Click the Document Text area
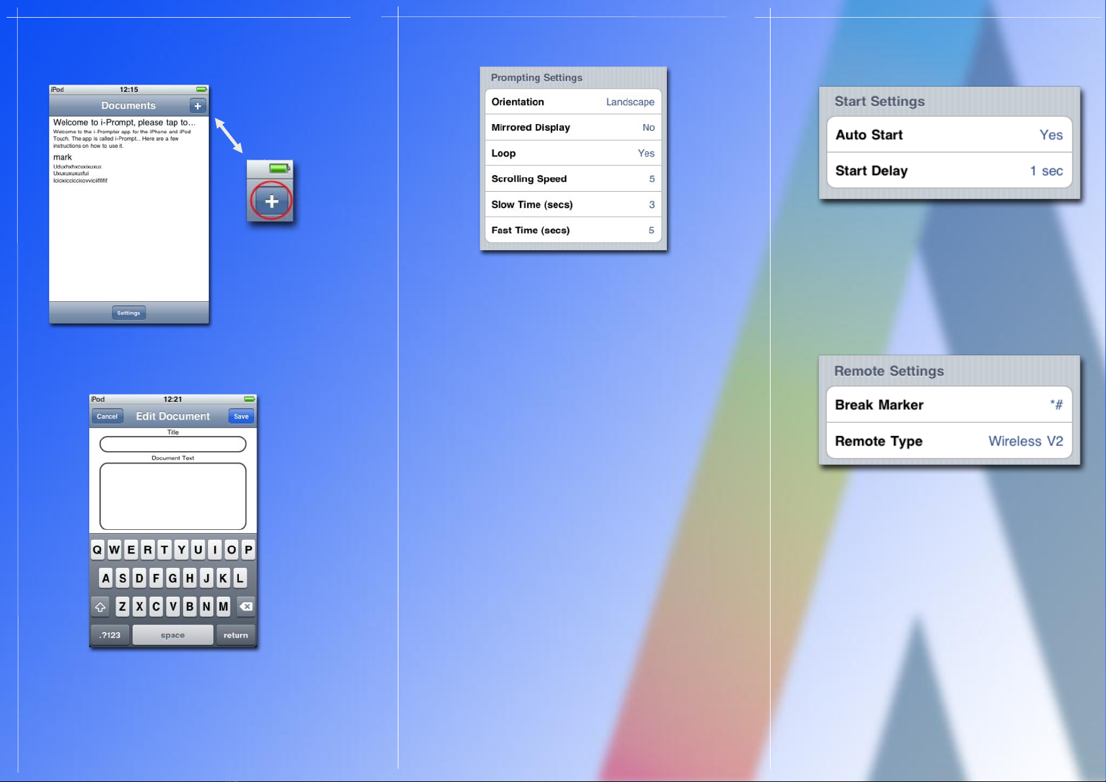 click(173, 496)
